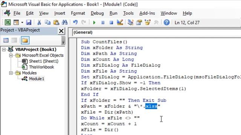Click the VBA application icon left of File
The width and height of the screenshot is (241, 135).
tap(7, 13)
